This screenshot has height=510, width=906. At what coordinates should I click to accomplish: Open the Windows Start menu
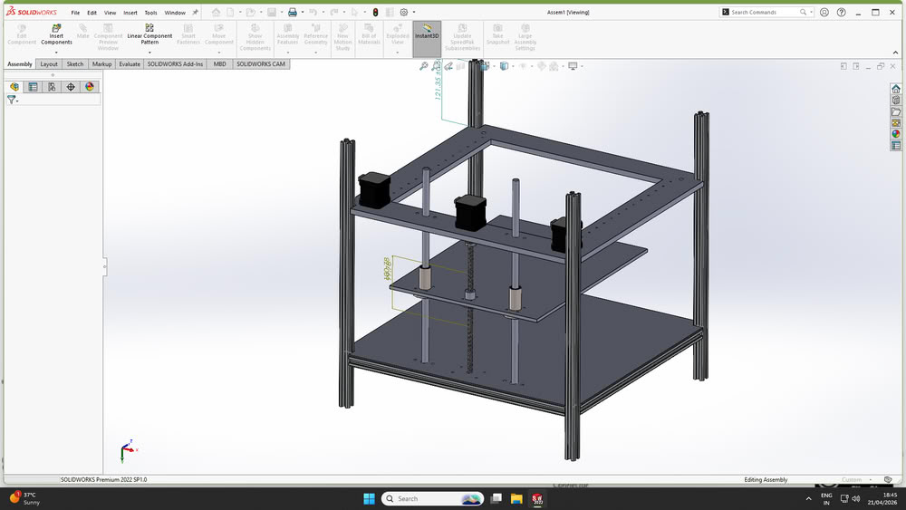369,498
